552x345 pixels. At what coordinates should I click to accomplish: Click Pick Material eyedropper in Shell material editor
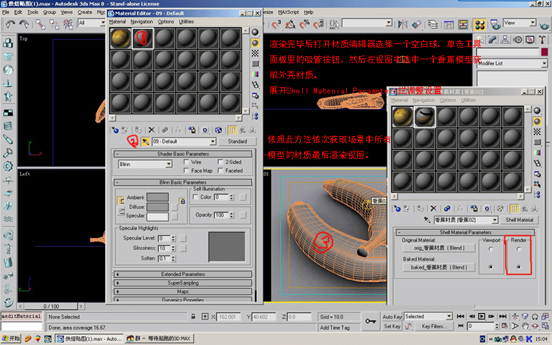point(427,220)
